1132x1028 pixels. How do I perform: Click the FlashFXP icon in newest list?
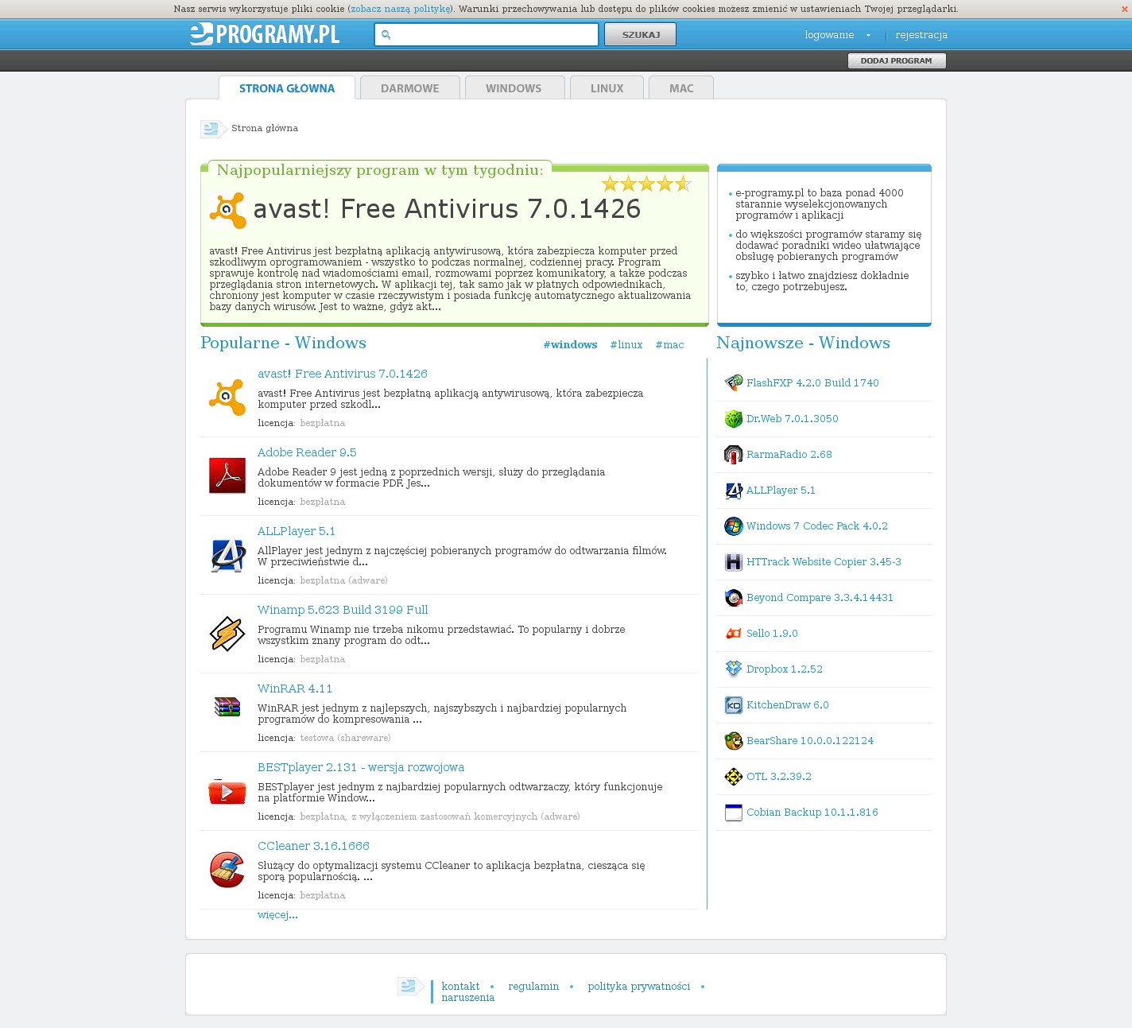click(x=733, y=383)
